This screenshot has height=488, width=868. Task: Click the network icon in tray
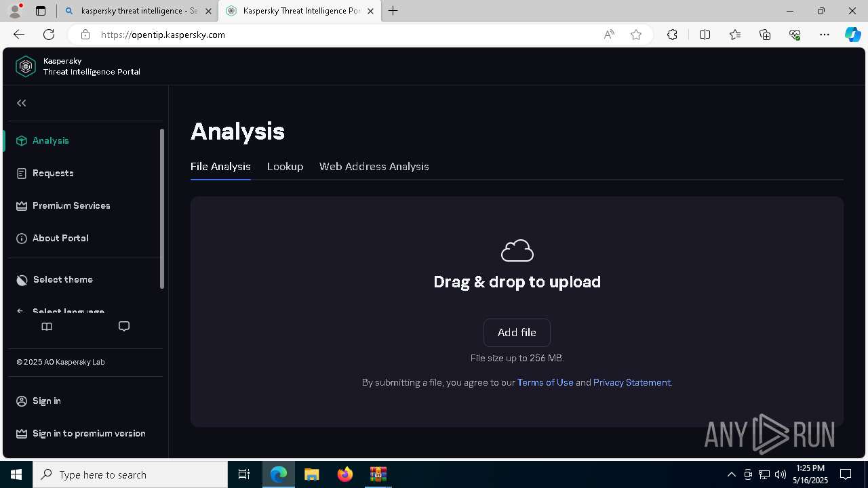coord(764,474)
